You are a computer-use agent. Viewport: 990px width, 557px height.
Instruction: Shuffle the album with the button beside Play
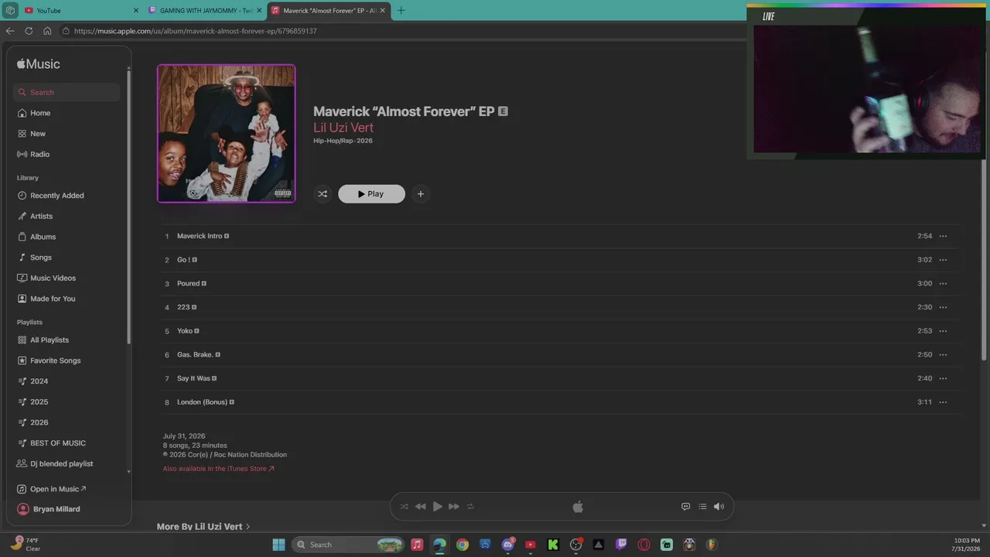pos(323,194)
